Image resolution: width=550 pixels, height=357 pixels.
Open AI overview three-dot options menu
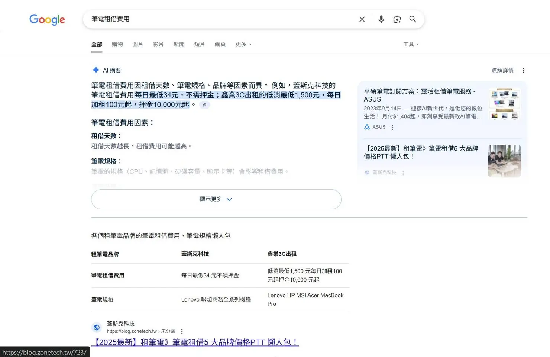pyautogui.click(x=523, y=71)
